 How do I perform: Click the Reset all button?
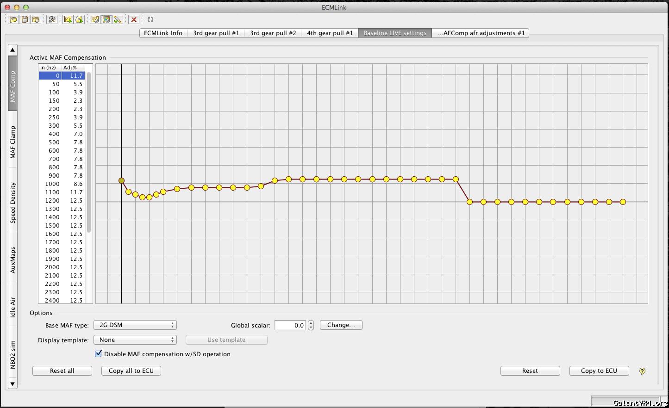[x=62, y=371]
